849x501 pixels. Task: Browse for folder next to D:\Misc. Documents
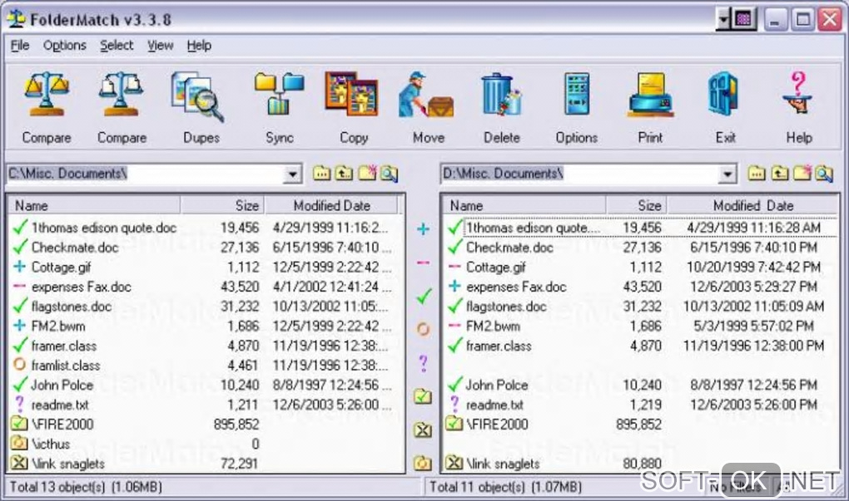[757, 174]
